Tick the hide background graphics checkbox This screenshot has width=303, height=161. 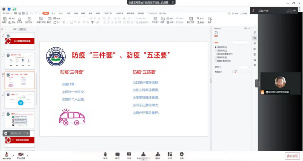pos(216,61)
